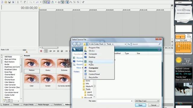
Task: Open the auto ripple dropdown arrow
Action: 56,2
